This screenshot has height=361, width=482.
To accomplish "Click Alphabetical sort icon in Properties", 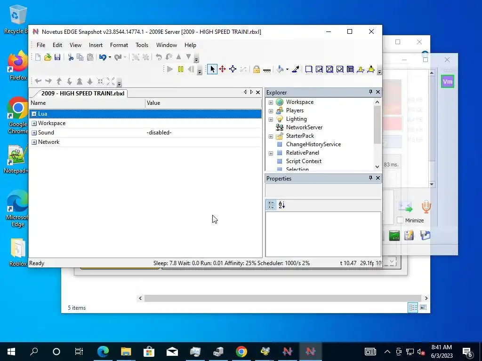I will click(x=281, y=205).
